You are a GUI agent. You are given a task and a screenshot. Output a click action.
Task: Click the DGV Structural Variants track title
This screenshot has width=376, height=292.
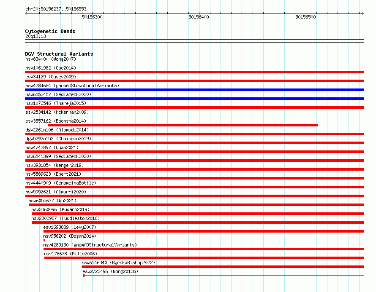point(59,54)
